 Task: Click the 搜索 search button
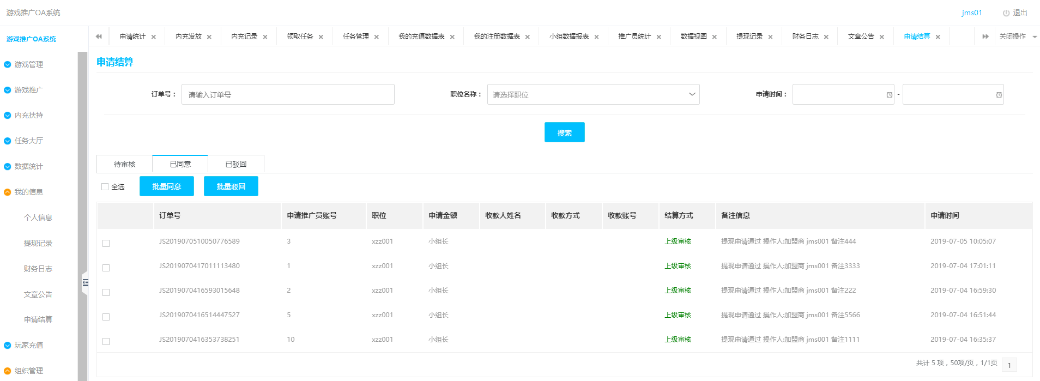[x=564, y=132]
